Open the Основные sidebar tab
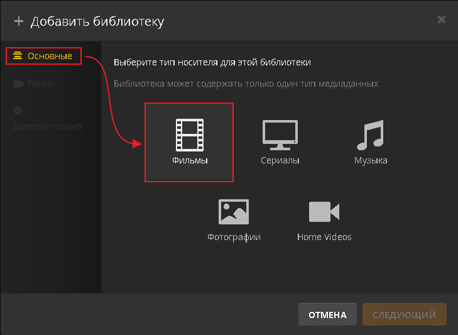Image resolution: width=458 pixels, height=335 pixels. (43, 56)
